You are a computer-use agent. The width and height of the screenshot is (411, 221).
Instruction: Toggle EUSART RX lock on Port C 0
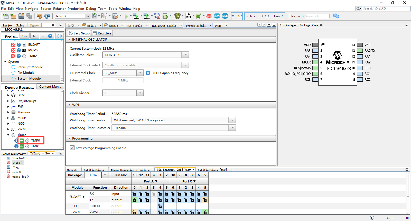(173, 194)
